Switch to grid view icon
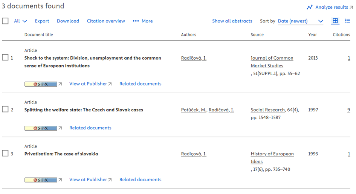 click(x=335, y=21)
